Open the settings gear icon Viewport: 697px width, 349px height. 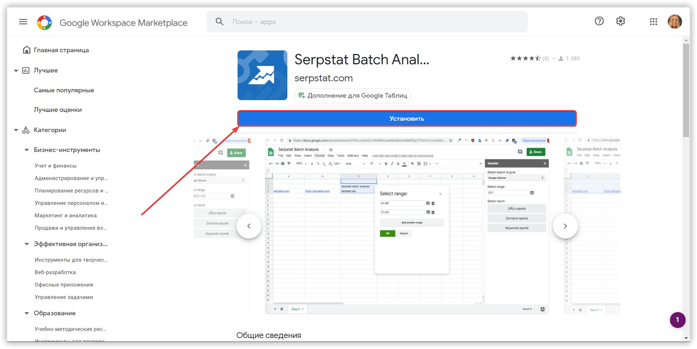[621, 21]
